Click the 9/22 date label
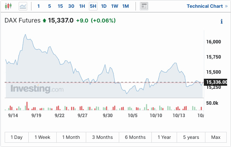The image size is (231, 147). tap(59, 116)
